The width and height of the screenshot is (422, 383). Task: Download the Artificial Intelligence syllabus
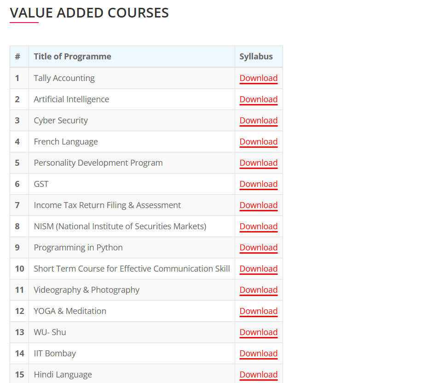[258, 99]
